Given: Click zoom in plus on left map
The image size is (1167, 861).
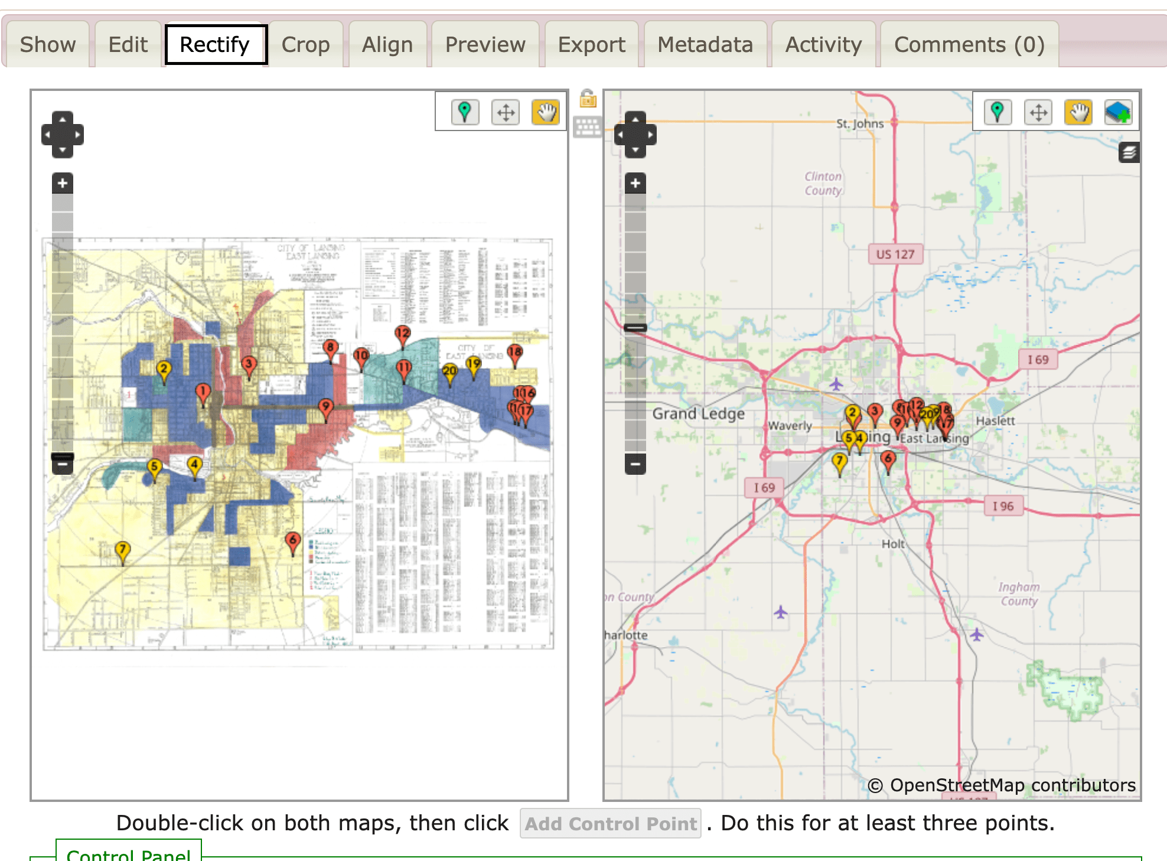Looking at the screenshot, I should [x=63, y=183].
